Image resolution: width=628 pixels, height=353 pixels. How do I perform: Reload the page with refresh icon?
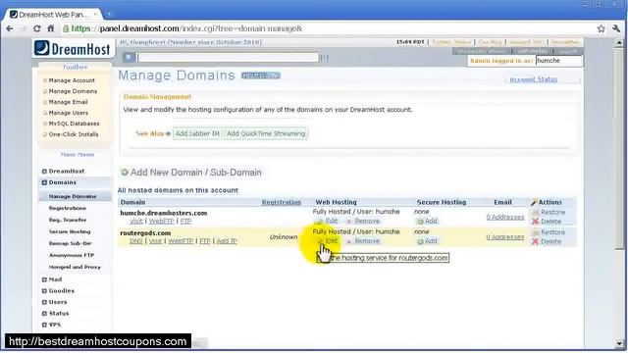[x=37, y=28]
